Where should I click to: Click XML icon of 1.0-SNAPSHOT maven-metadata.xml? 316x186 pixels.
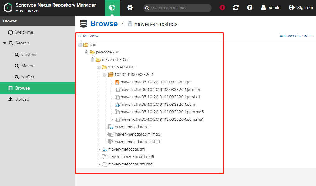[111, 127]
